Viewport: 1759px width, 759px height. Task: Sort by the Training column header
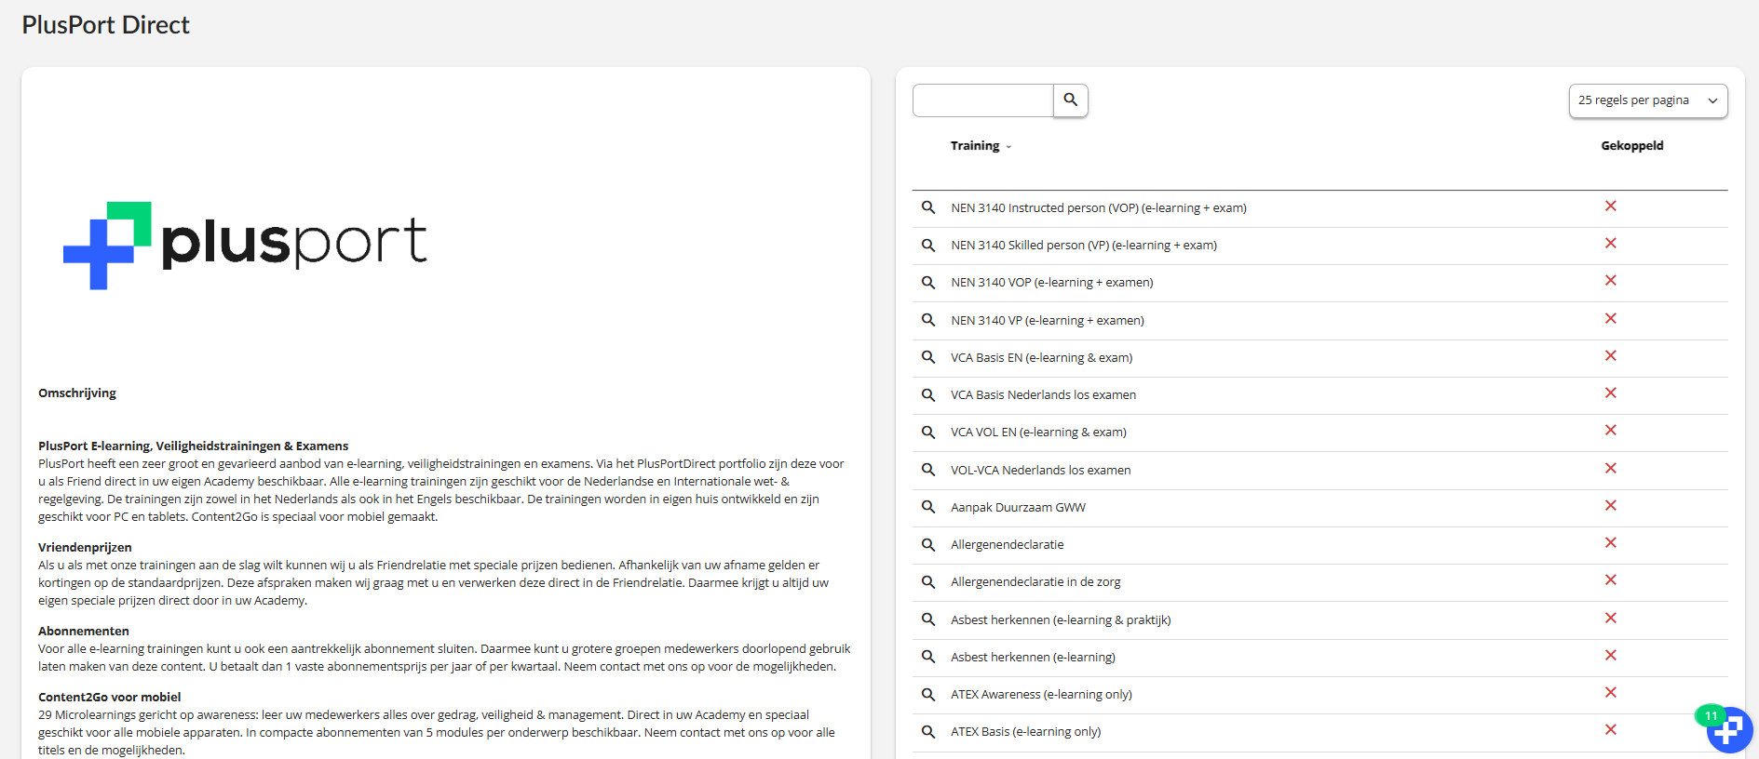980,146
